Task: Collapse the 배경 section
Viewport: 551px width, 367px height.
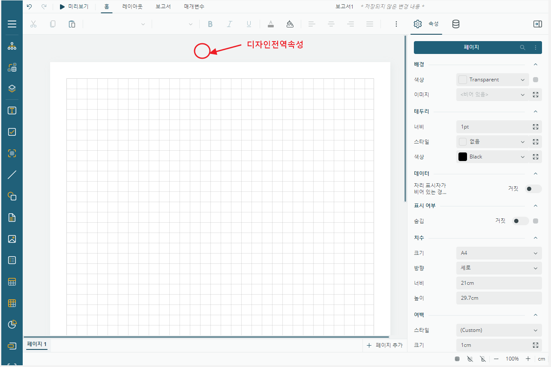Action: [x=535, y=64]
